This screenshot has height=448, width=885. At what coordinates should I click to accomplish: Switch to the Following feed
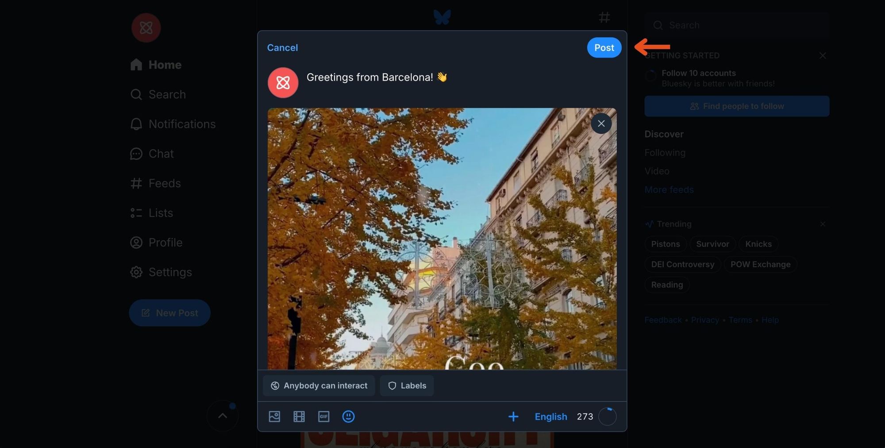(x=665, y=152)
